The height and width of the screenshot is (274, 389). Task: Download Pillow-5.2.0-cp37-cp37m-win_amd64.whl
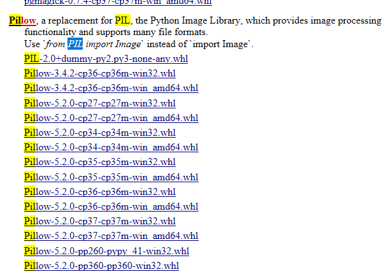pos(111,236)
